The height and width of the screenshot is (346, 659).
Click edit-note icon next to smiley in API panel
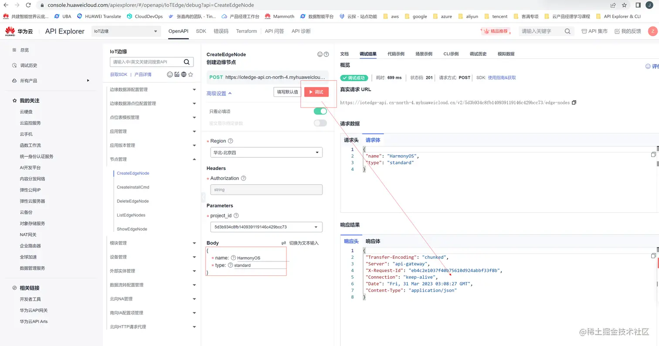(177, 75)
